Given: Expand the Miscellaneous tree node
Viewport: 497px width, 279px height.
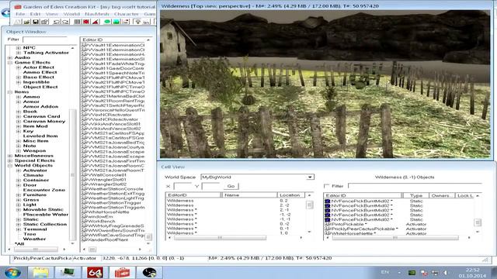Looking at the screenshot, I should tap(10, 156).
